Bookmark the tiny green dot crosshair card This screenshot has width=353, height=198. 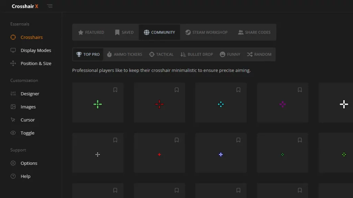(300, 140)
